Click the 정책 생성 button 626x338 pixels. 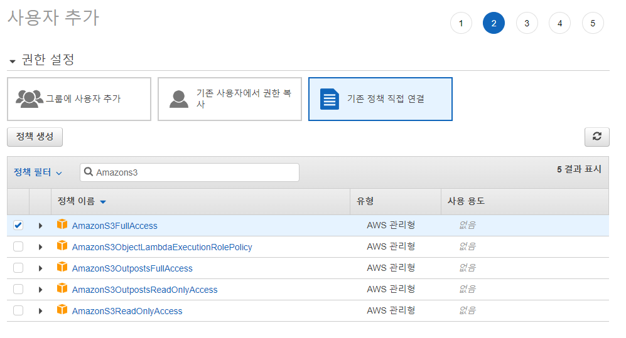tap(35, 137)
